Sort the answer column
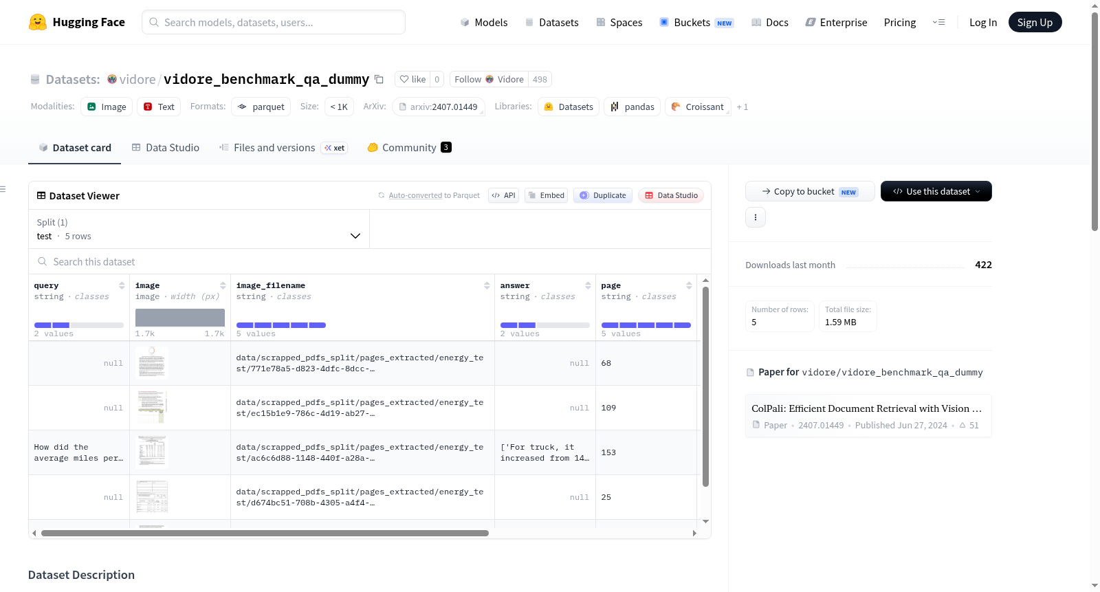The image size is (1100, 592). click(588, 285)
